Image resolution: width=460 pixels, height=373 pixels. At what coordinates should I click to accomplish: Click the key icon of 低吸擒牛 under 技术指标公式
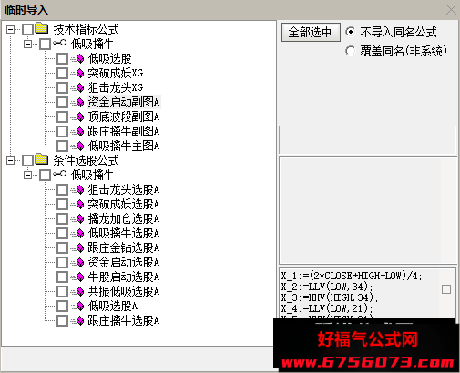(59, 43)
